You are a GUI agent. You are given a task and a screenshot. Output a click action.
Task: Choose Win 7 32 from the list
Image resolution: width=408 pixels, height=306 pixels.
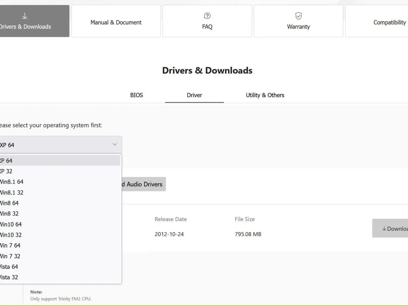tap(60, 256)
